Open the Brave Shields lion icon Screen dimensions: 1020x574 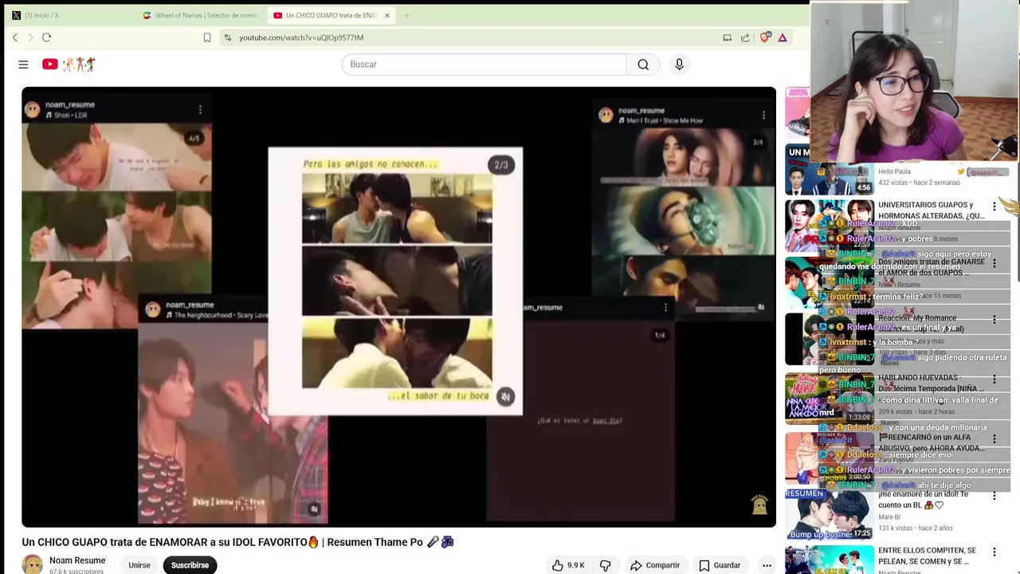coord(765,37)
